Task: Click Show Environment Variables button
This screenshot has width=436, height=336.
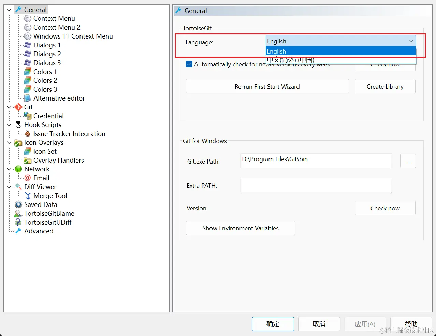Action: click(241, 228)
